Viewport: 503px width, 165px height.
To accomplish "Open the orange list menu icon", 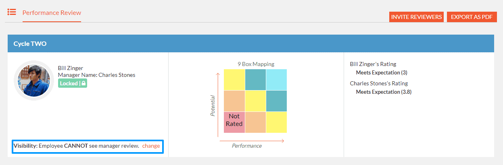I will (12, 12).
